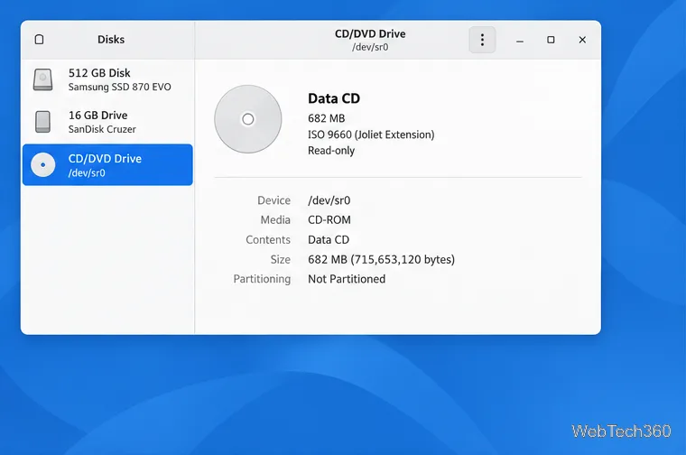Viewport: 686px width, 455px height.
Task: Click the Device label
Action: click(x=273, y=200)
